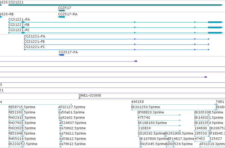Open the CG3517-RA transcript label
Image resolution: width=225 pixels, height=148 pixels.
pos(68,14)
